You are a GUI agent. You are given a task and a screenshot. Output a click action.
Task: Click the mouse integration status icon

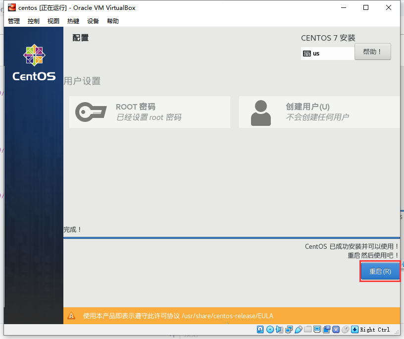pyautogui.click(x=345, y=329)
